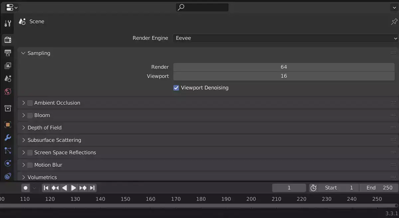The image size is (399, 218).
Task: Open the Particles properties tab
Action: (8, 151)
